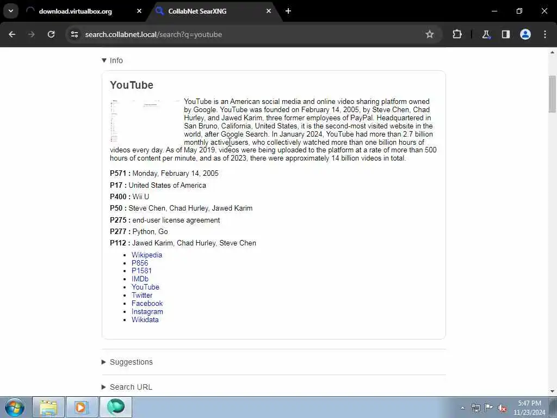557x418 pixels.
Task: Click the 'Python, Go' value
Action: (150, 232)
